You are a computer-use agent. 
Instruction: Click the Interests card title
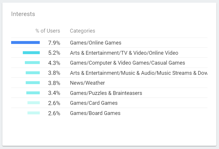tap(23, 14)
